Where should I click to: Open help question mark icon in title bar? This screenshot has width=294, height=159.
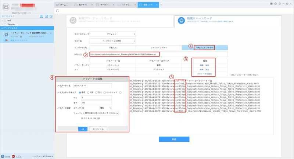275,4
